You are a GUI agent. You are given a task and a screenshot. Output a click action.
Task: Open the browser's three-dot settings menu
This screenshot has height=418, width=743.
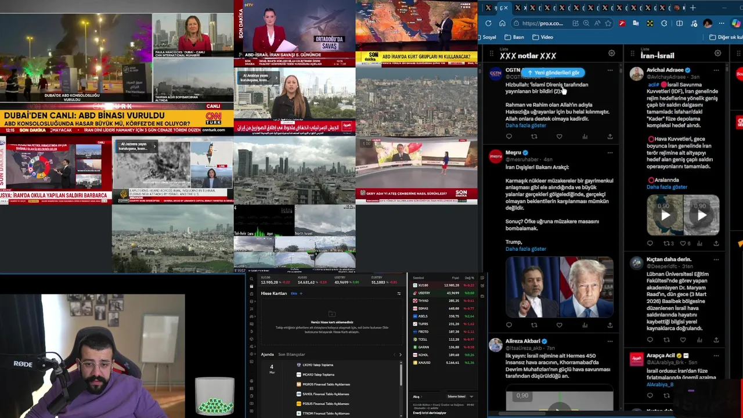pos(722,23)
